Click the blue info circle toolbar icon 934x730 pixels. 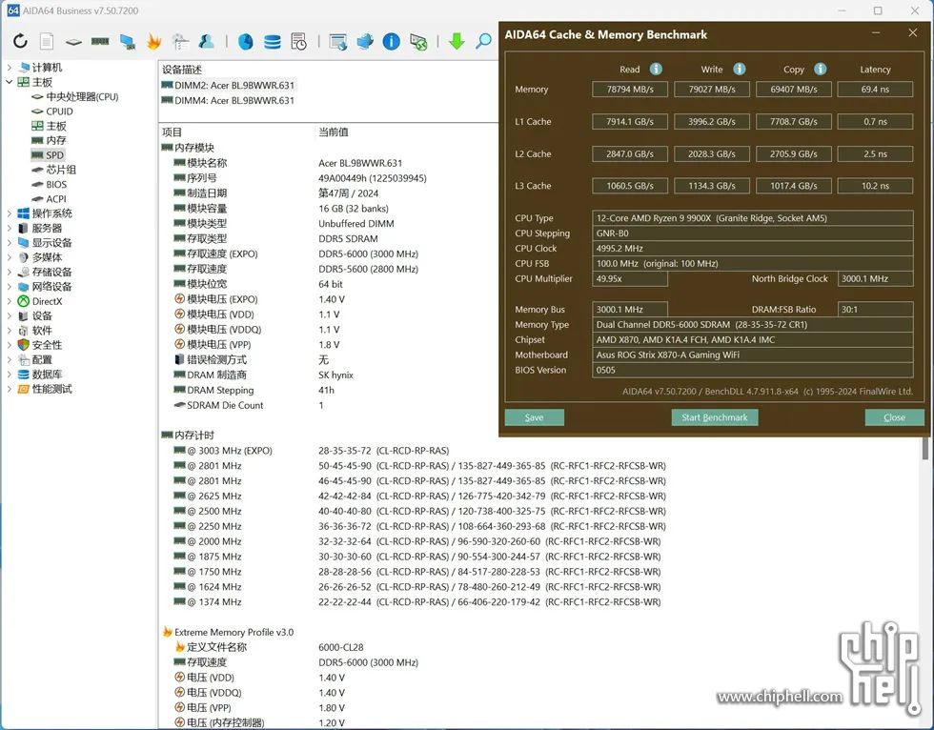tap(392, 41)
